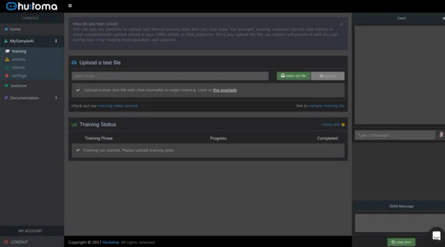Open the sample training file link

[x=327, y=106]
